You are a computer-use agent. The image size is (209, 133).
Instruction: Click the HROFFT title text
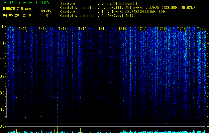coord(21,3)
